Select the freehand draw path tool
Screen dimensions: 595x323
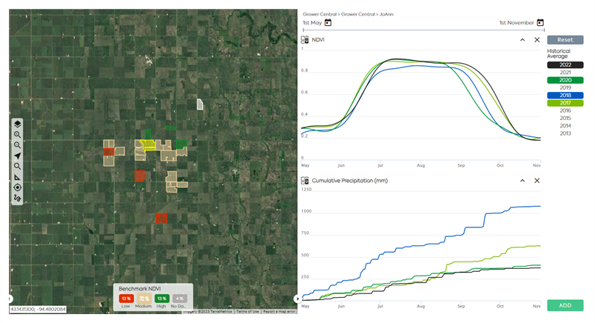point(17,198)
